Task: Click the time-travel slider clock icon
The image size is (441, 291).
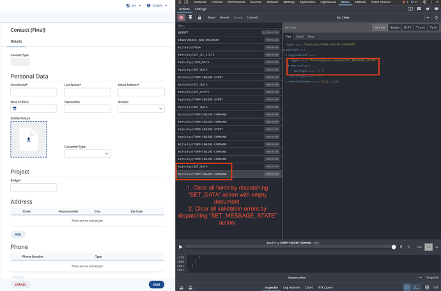Action: 407,287
